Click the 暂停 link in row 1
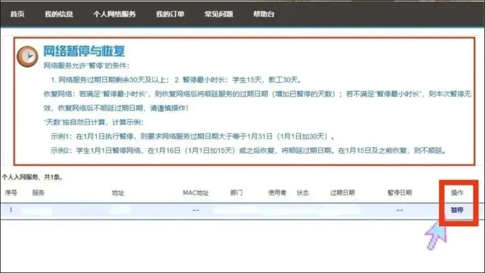The height and width of the screenshot is (273, 485). pyautogui.click(x=457, y=210)
